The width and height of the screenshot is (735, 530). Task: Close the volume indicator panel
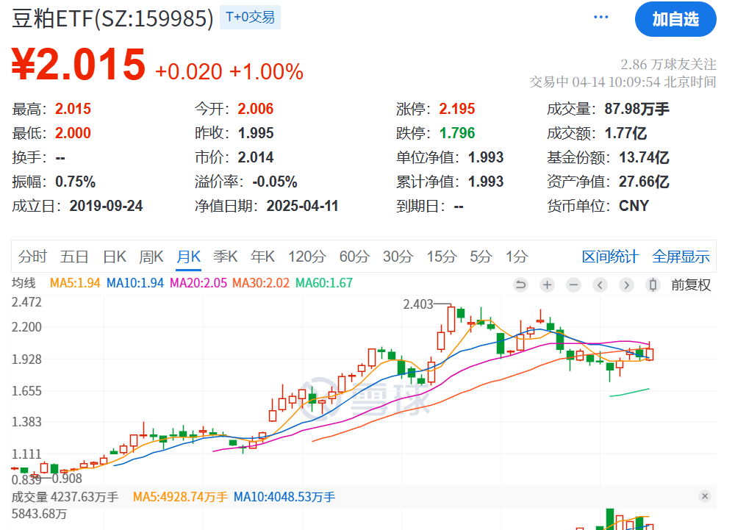pyautogui.click(x=705, y=496)
